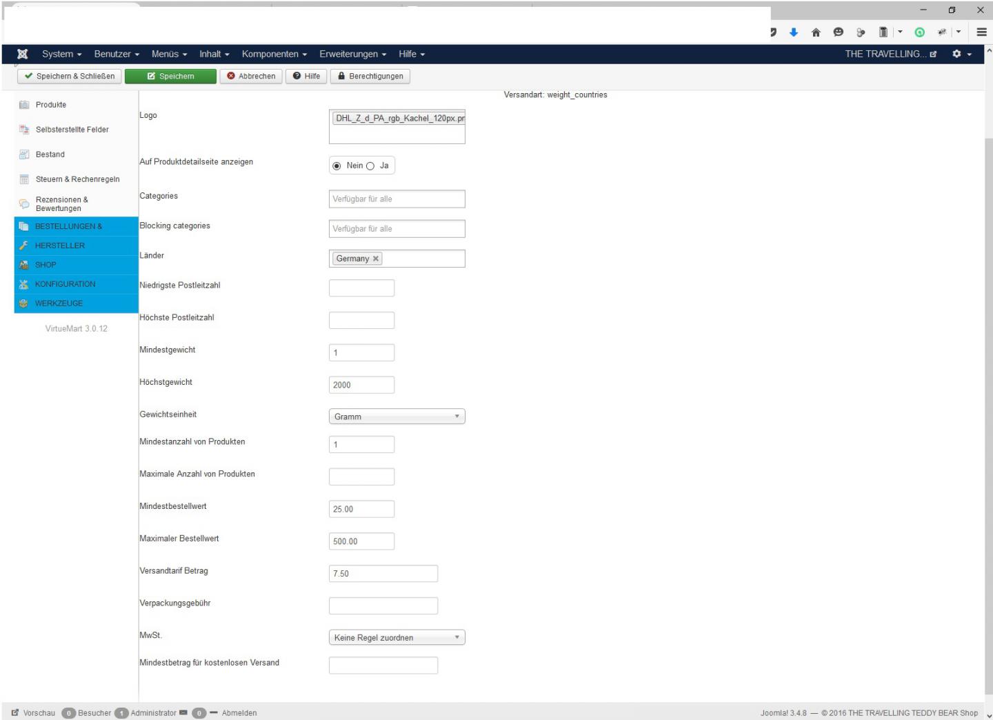
Task: Click the Abbrechen button
Action: [x=251, y=76]
